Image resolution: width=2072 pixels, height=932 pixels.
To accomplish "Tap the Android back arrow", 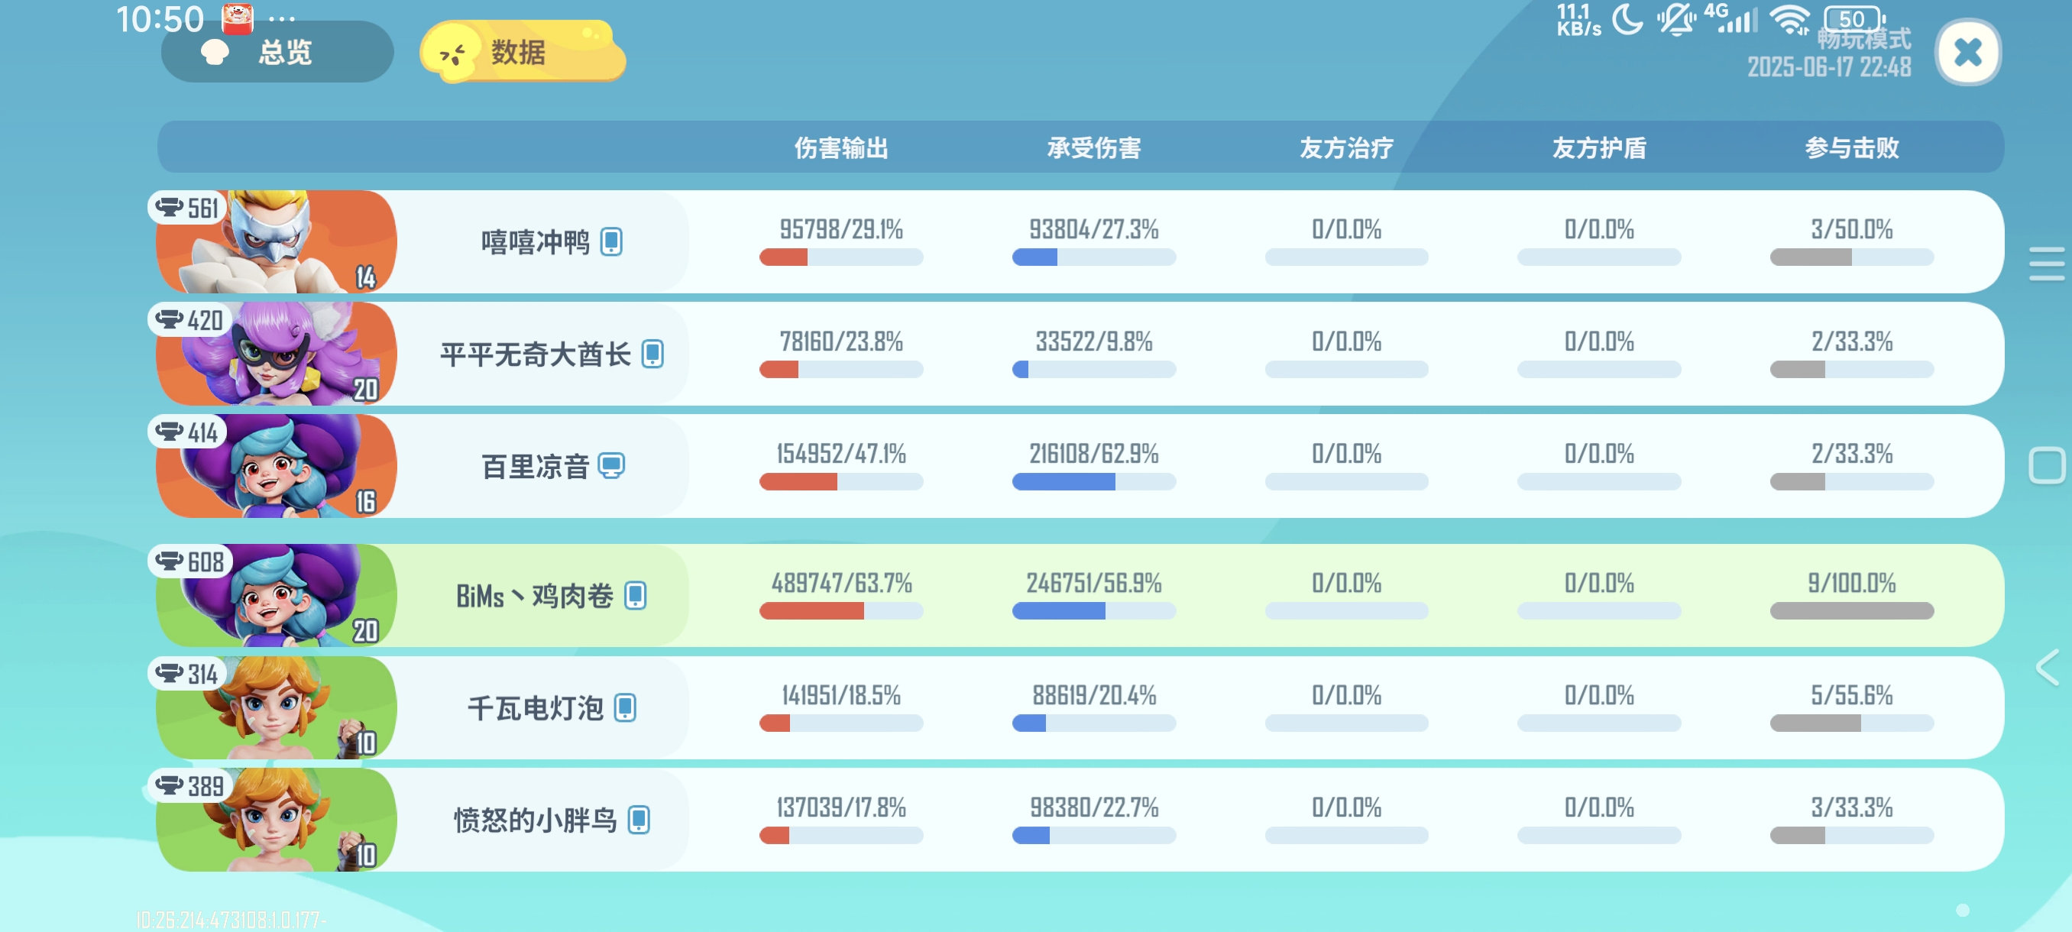I will [2046, 667].
